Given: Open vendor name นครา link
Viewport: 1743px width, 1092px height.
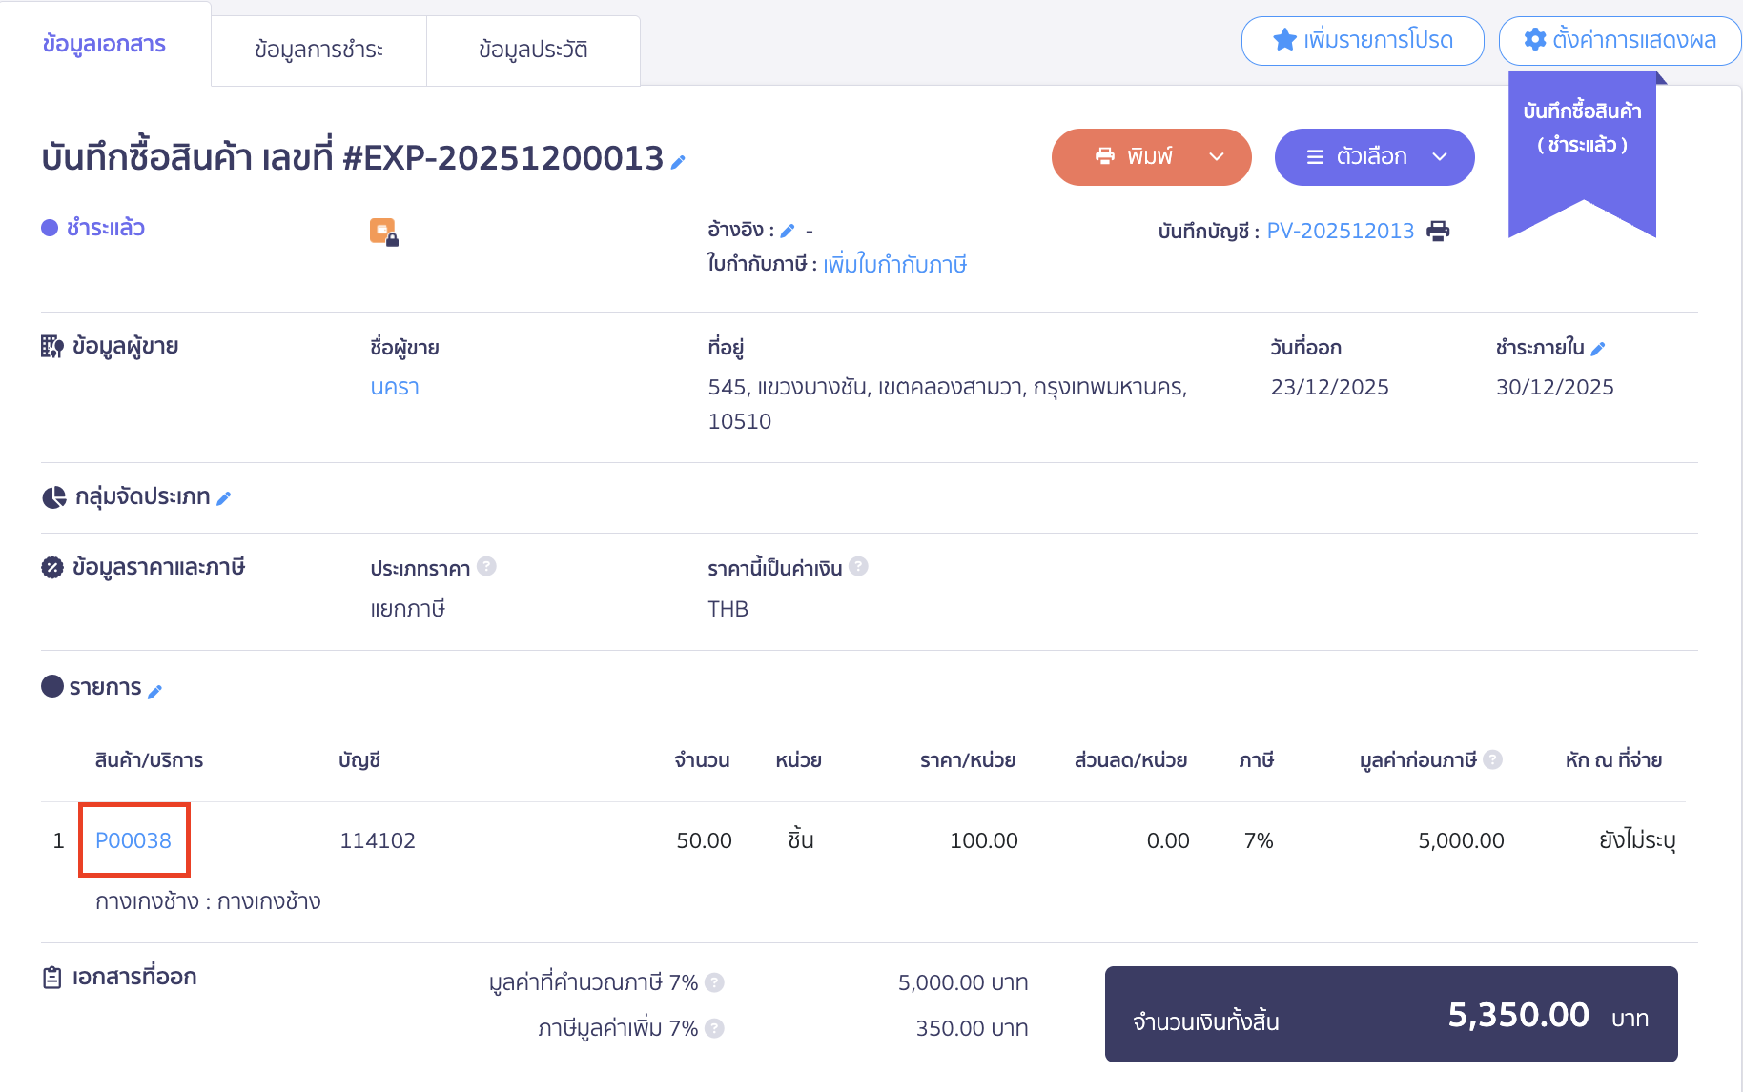Looking at the screenshot, I should click(x=395, y=387).
